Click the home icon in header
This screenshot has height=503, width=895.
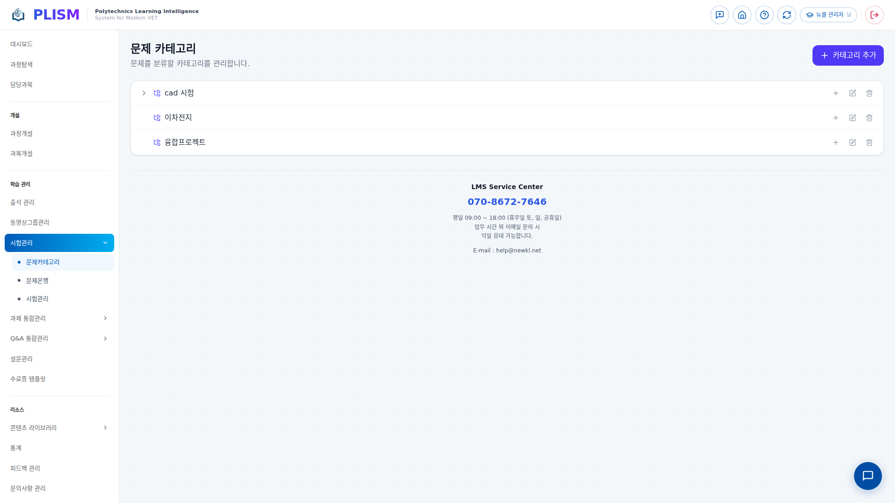742,15
